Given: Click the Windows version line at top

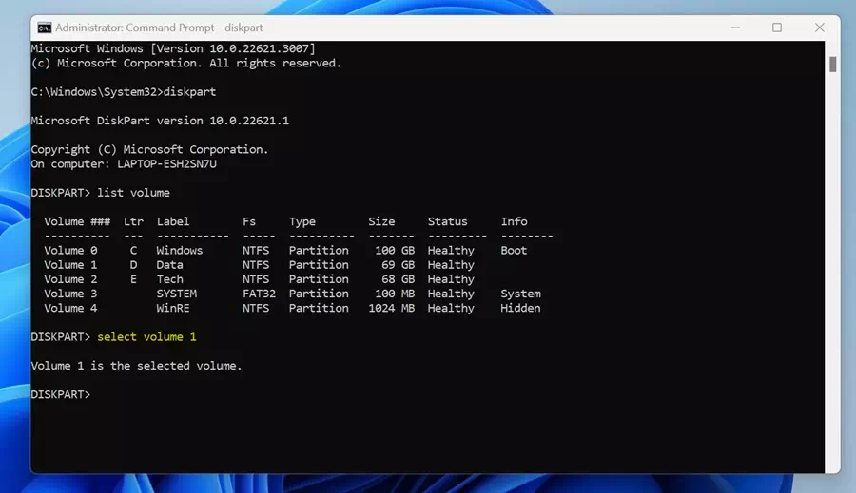Looking at the screenshot, I should [x=173, y=48].
